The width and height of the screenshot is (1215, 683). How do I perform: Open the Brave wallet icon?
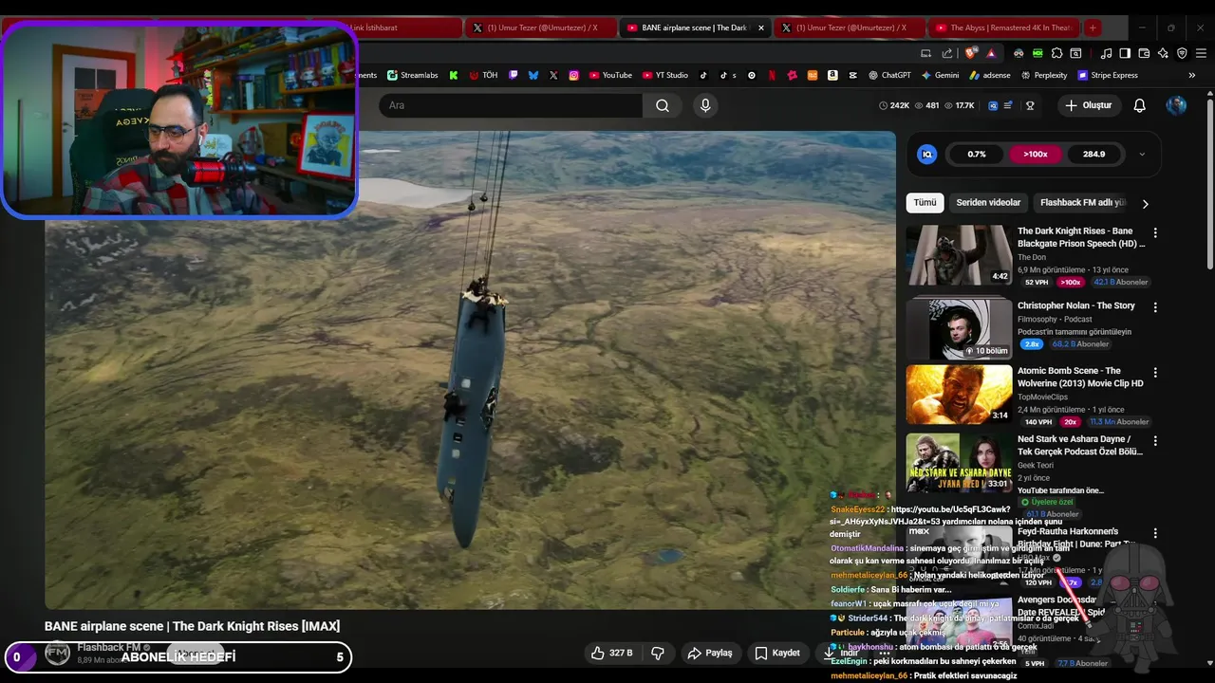click(1144, 53)
